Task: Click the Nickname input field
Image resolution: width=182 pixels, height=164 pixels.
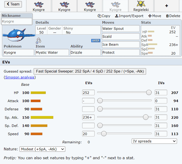Action: (17, 21)
